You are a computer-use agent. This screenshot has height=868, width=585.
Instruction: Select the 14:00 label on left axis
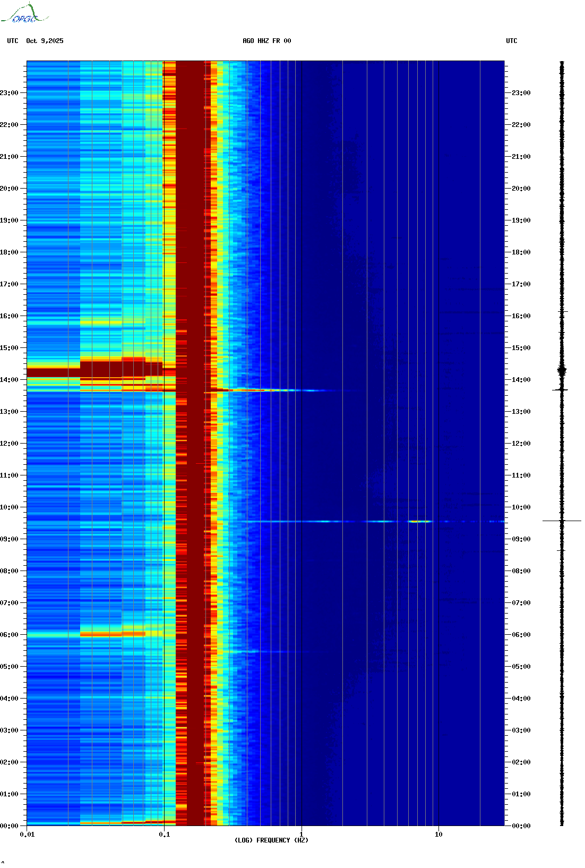pos(9,380)
